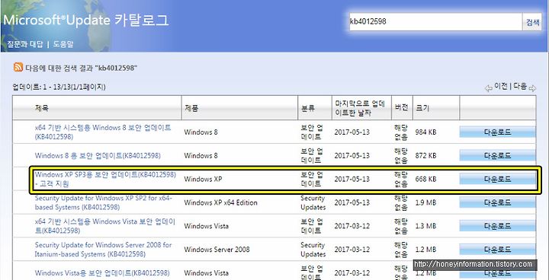Download the 872 KB Windows 8 update
Image resolution: width=549 pixels, height=280 pixels.
[x=497, y=155]
